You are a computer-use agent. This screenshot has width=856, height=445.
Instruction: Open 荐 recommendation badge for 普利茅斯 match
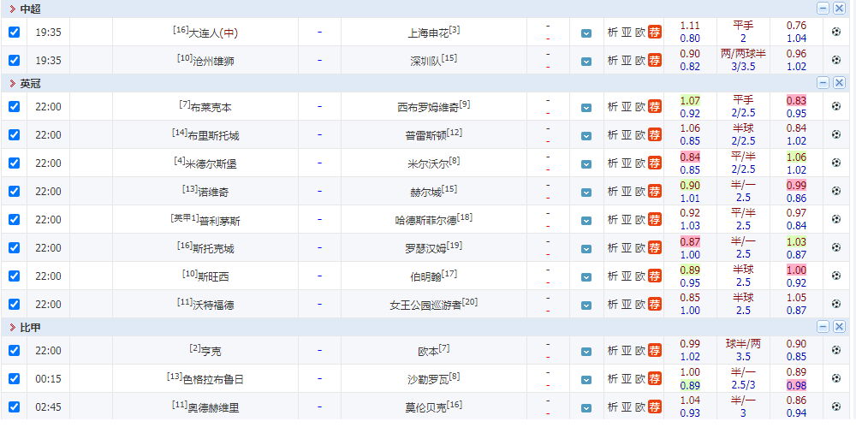pos(655,219)
